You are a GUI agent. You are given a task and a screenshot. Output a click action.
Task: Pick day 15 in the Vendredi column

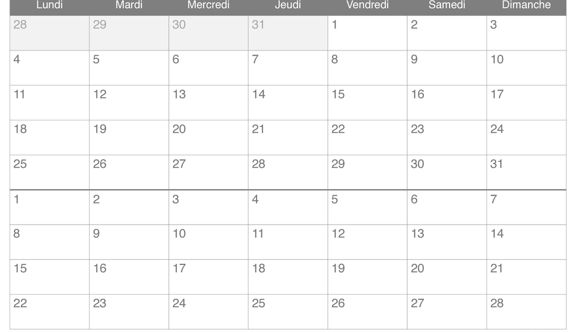[x=368, y=103]
